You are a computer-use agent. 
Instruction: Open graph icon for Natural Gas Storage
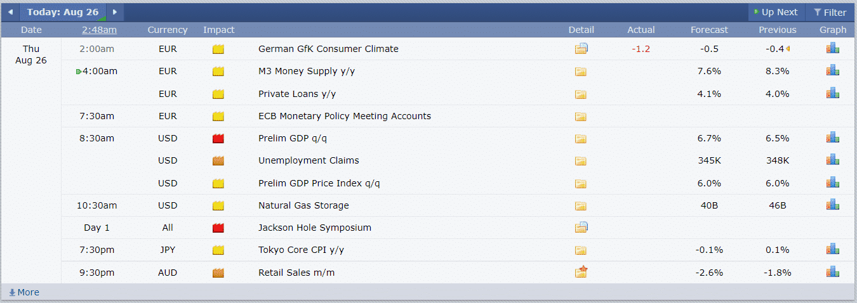833,205
